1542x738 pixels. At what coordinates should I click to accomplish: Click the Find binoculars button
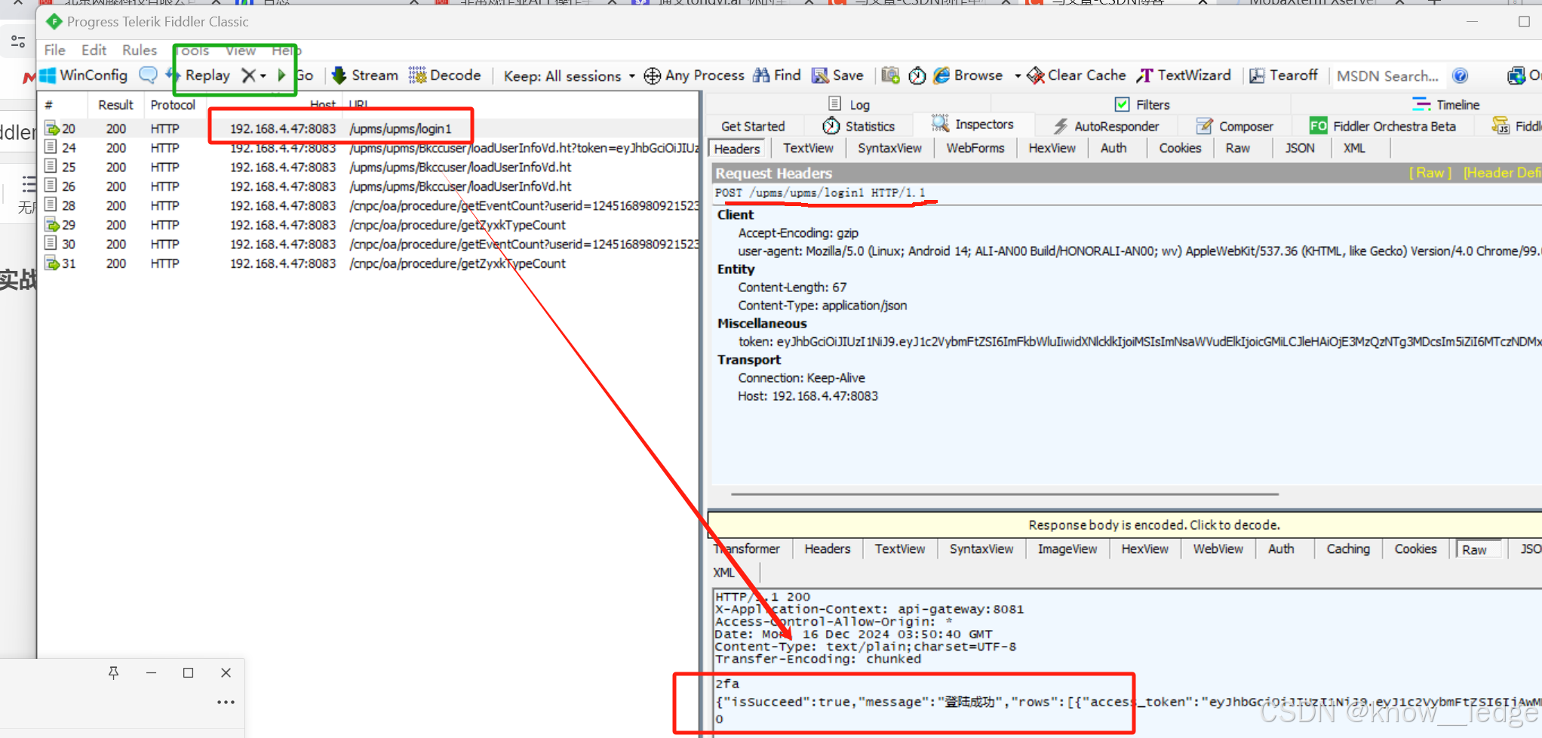777,75
